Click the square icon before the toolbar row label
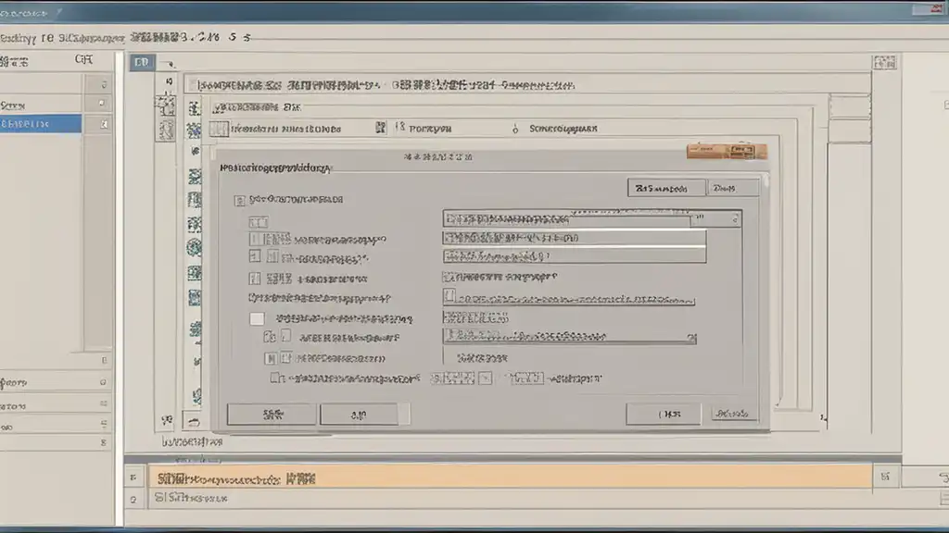This screenshot has height=533, width=949. point(218,130)
